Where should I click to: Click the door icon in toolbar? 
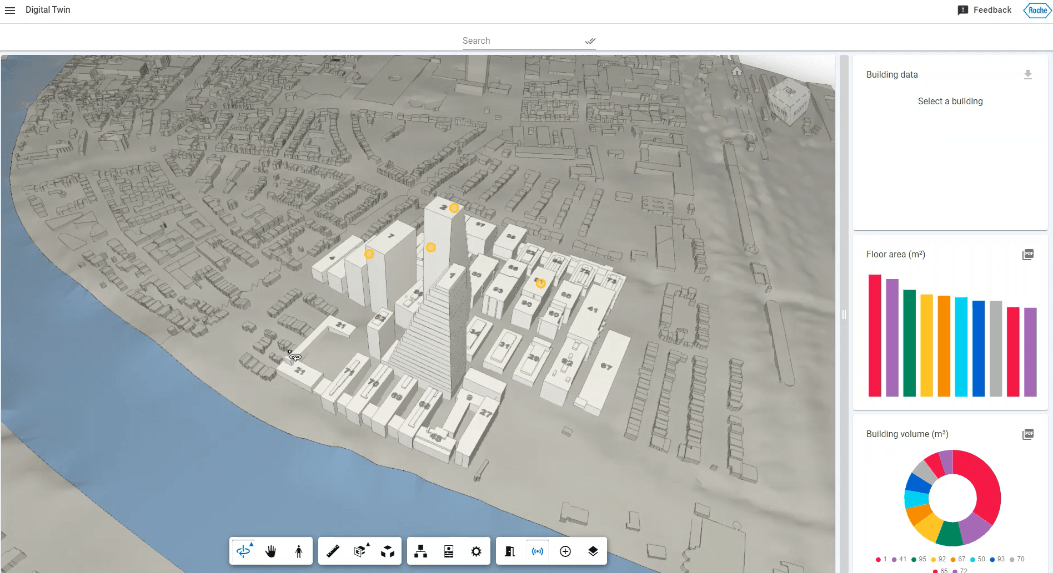point(510,551)
